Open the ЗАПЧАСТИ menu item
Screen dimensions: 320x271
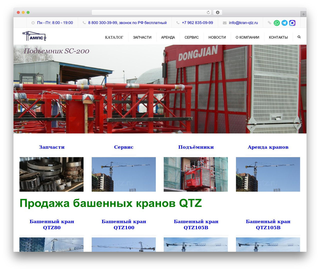[x=142, y=37]
